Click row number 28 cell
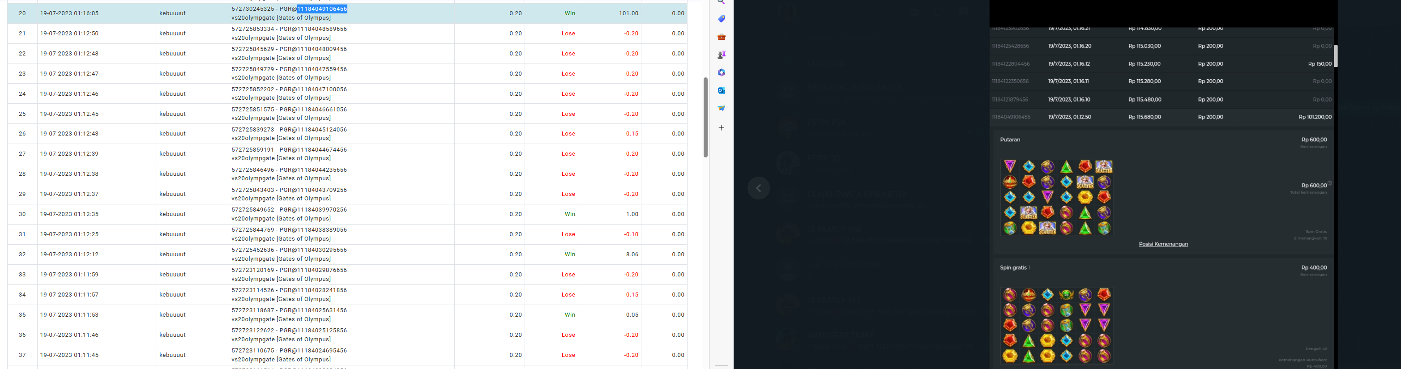 coord(22,174)
